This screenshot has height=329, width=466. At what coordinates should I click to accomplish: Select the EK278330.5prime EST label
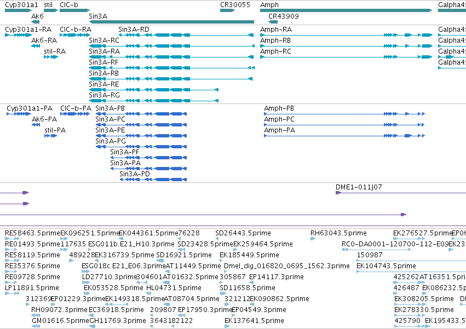pos(424,310)
